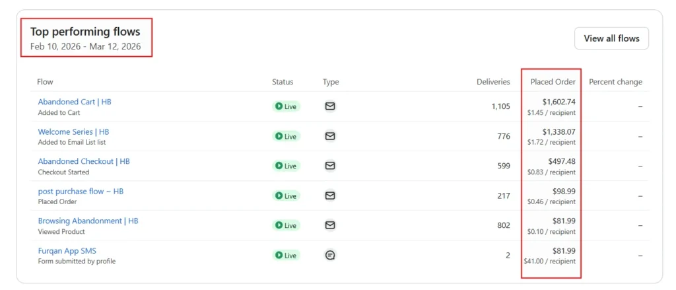Screen dimensions: 676x290
Task: Click email type icon for Welcome Series flow
Action: (330, 136)
